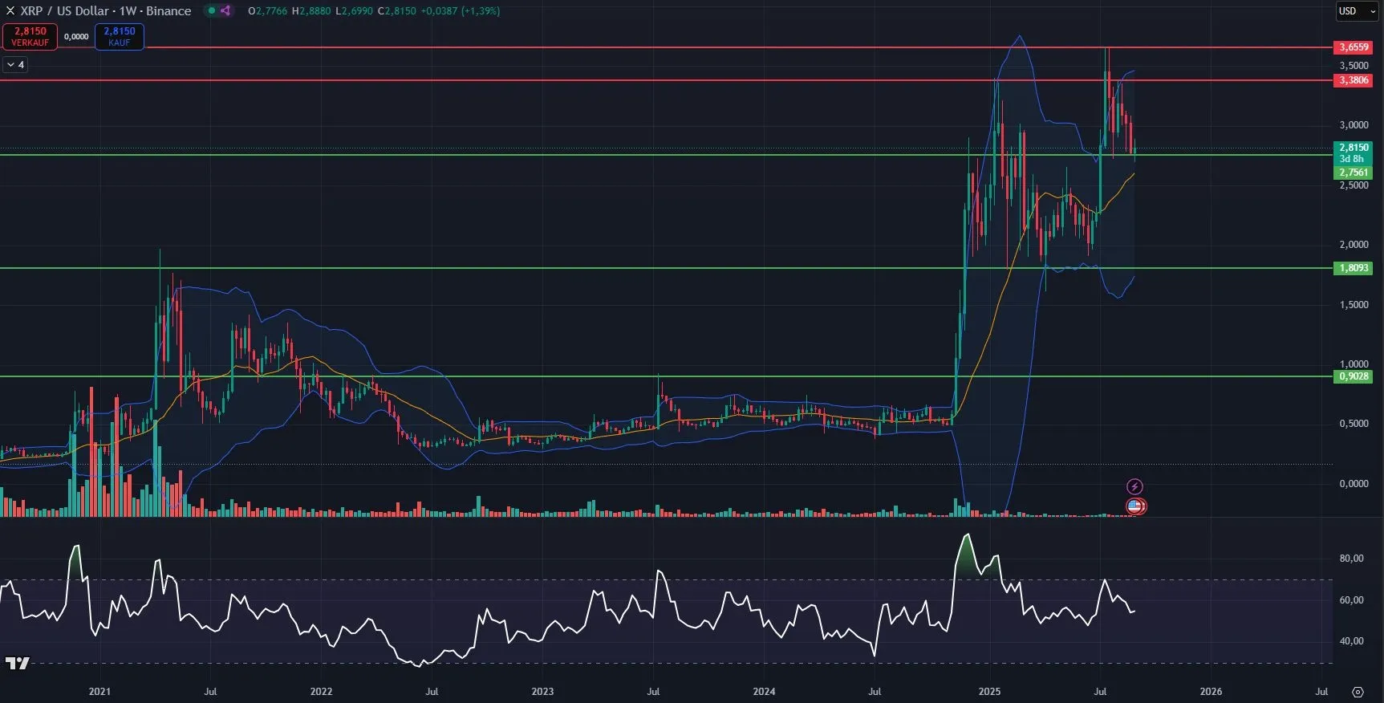Click the purple lightning event icon
Image resolution: width=1384 pixels, height=703 pixels.
(x=1134, y=486)
